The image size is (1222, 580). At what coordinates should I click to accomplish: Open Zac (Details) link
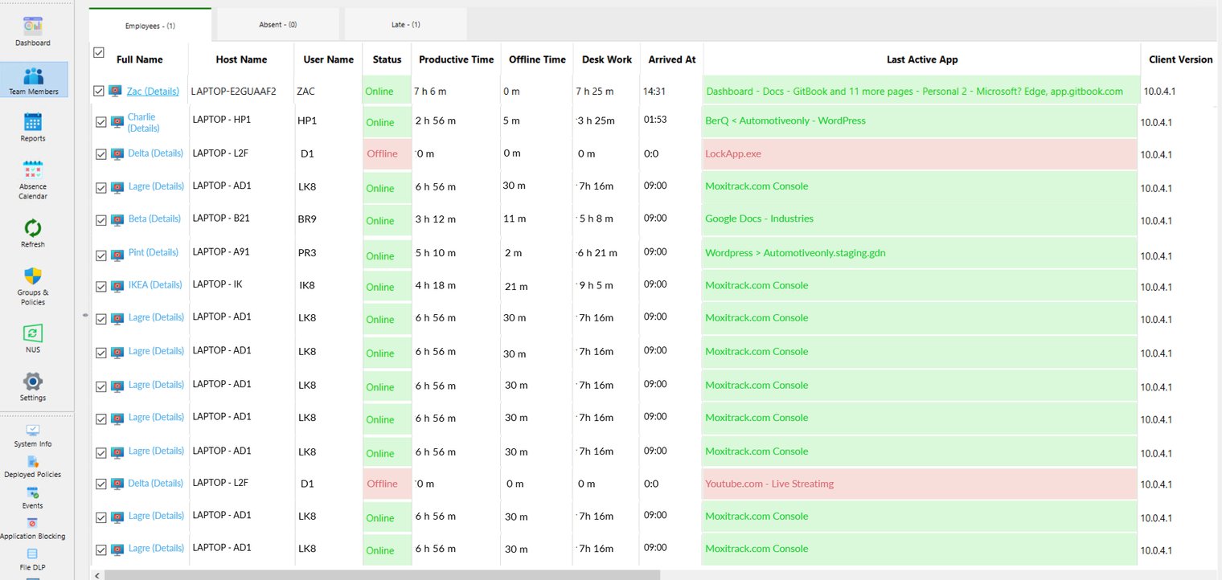[x=153, y=92]
